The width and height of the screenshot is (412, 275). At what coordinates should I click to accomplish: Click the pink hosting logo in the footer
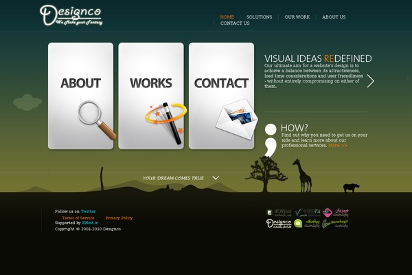click(336, 212)
